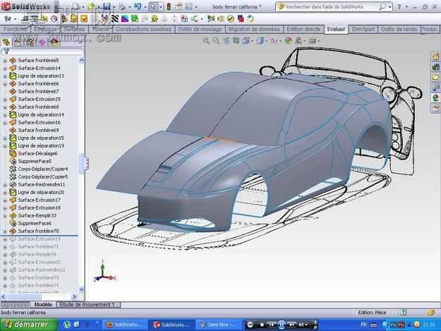
Task: Open the DimXpert tab
Action: click(x=363, y=29)
